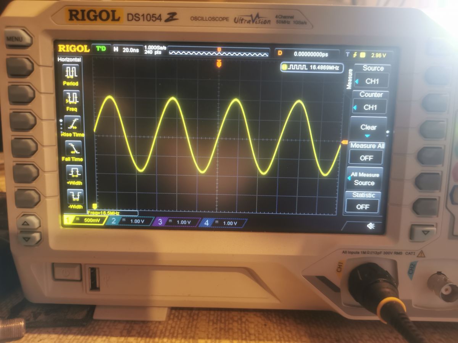
Task: Click the vertical Measure menu label
Action: click(349, 79)
